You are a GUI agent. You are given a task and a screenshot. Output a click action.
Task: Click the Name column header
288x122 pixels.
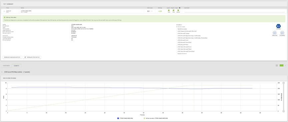(22, 8)
